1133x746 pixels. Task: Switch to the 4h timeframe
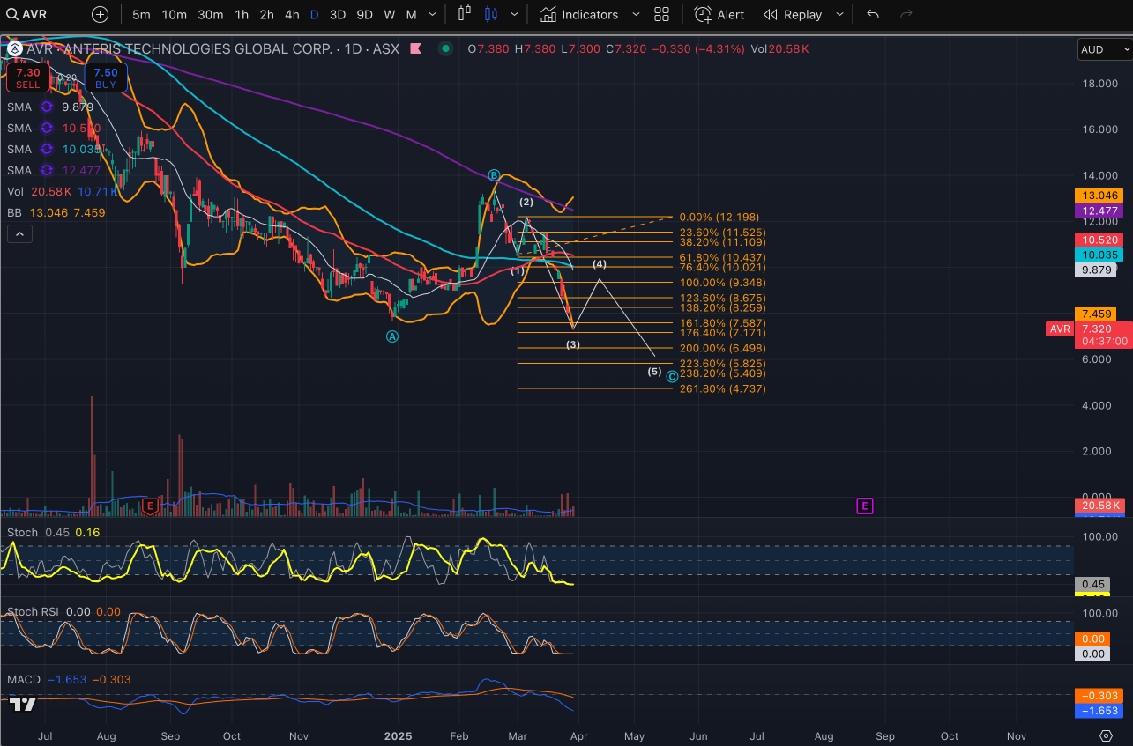tap(291, 14)
